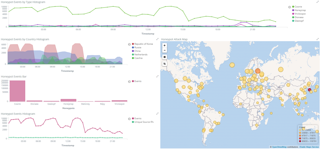Toggle Republic of Korea in the country legend
This screenshot has height=149, width=321.
click(x=142, y=44)
